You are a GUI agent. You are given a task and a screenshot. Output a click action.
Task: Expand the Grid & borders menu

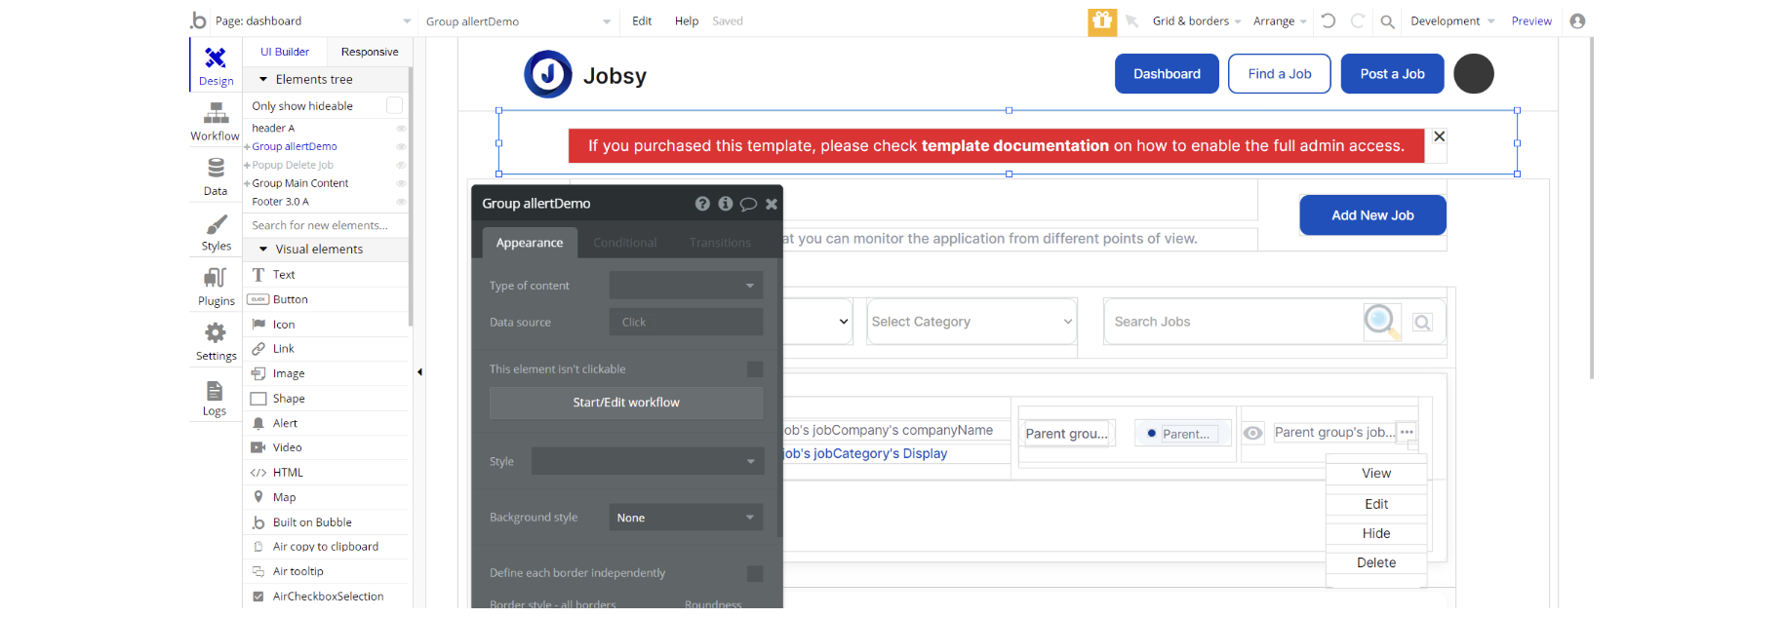[x=1196, y=21]
